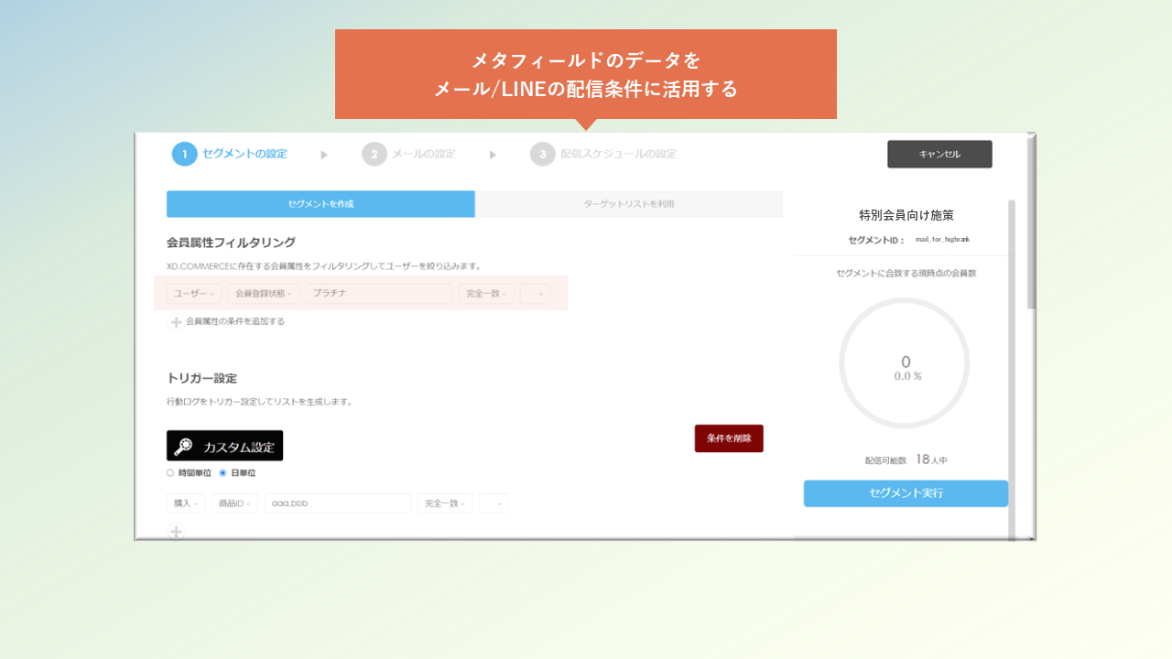This screenshot has width=1172, height=659.
Task: Click the 会員属性フィルタリング heading
Action: (231, 243)
